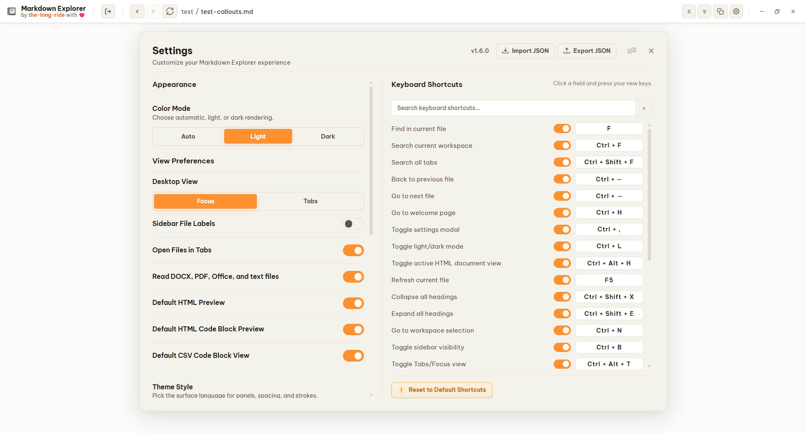Edit the Ctrl + F shortcut field
Screen dimensions: 806x433
pos(609,145)
